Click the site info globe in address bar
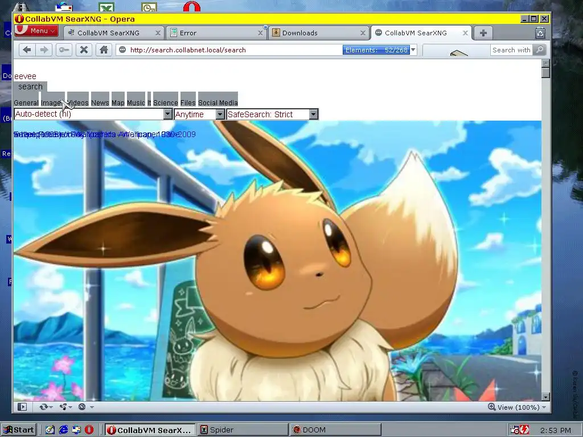This screenshot has width=583, height=437. click(x=122, y=50)
